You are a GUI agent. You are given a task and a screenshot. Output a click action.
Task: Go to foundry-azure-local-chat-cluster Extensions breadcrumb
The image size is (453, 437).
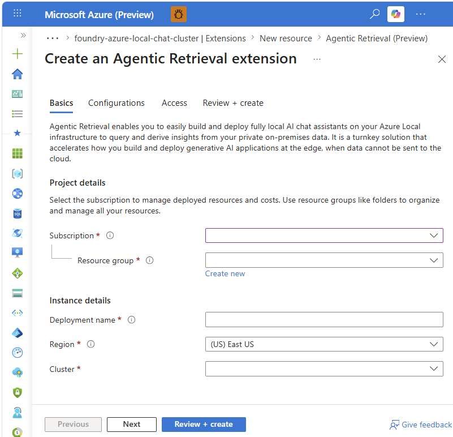pos(160,38)
